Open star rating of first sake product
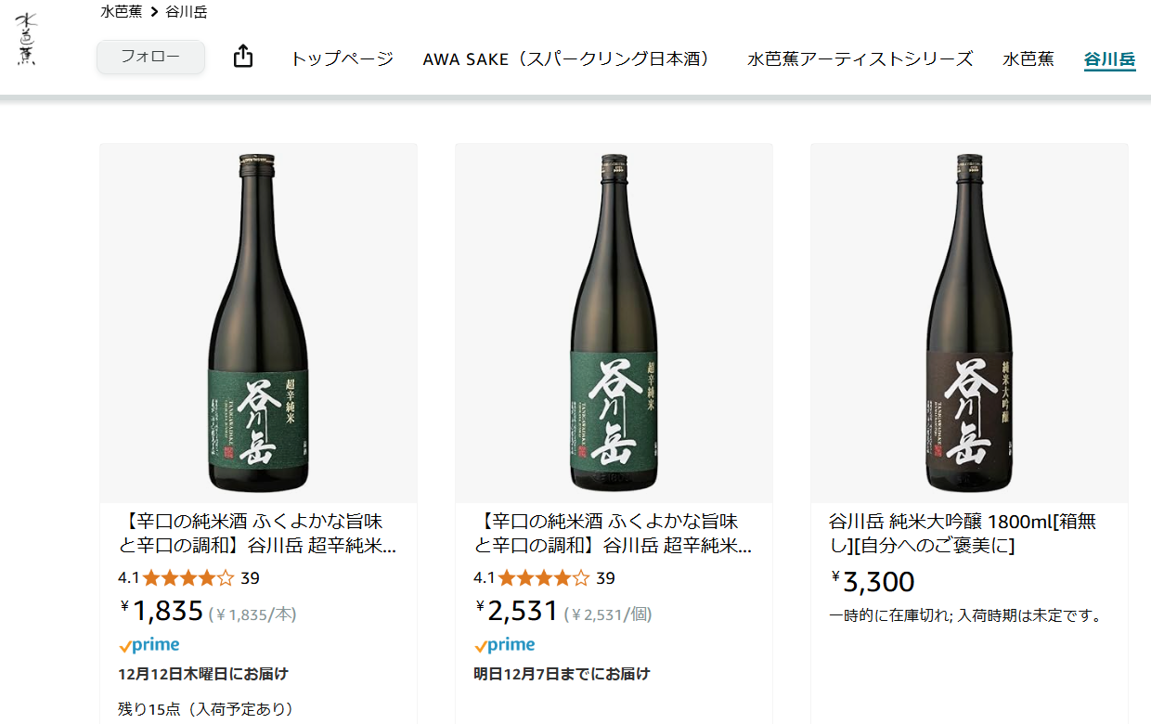 point(188,578)
